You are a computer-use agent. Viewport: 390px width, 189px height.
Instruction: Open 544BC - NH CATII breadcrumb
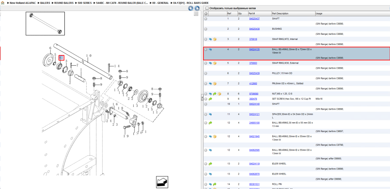point(122,3)
